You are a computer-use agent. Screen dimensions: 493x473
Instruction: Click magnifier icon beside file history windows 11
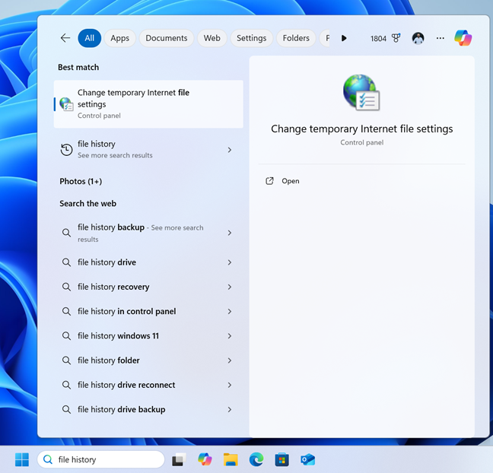coord(66,335)
